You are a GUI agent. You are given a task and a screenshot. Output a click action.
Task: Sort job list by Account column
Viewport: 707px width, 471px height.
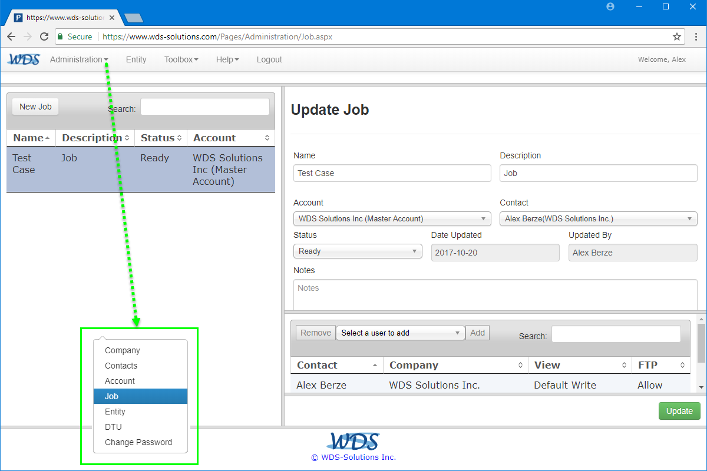pyautogui.click(x=231, y=138)
